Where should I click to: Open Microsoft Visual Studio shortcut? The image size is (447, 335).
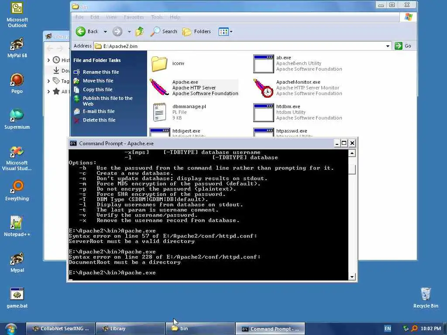click(17, 158)
